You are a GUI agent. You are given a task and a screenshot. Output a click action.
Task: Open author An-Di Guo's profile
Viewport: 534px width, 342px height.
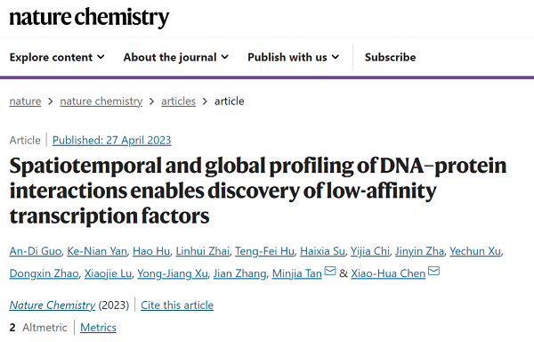pyautogui.click(x=36, y=251)
